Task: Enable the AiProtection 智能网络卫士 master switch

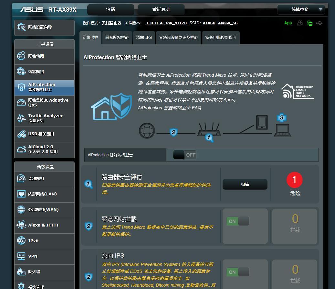Action: point(185,155)
